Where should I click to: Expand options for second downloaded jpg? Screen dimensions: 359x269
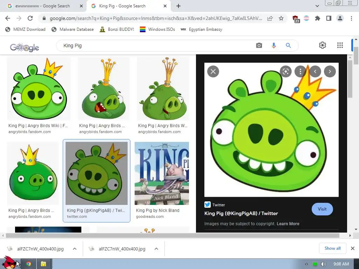pos(156,249)
